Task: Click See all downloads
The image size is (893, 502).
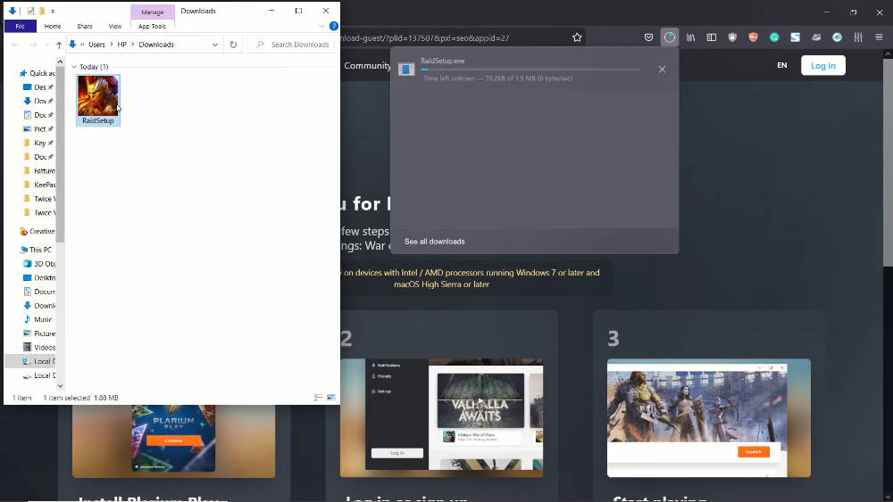Action: tap(435, 242)
